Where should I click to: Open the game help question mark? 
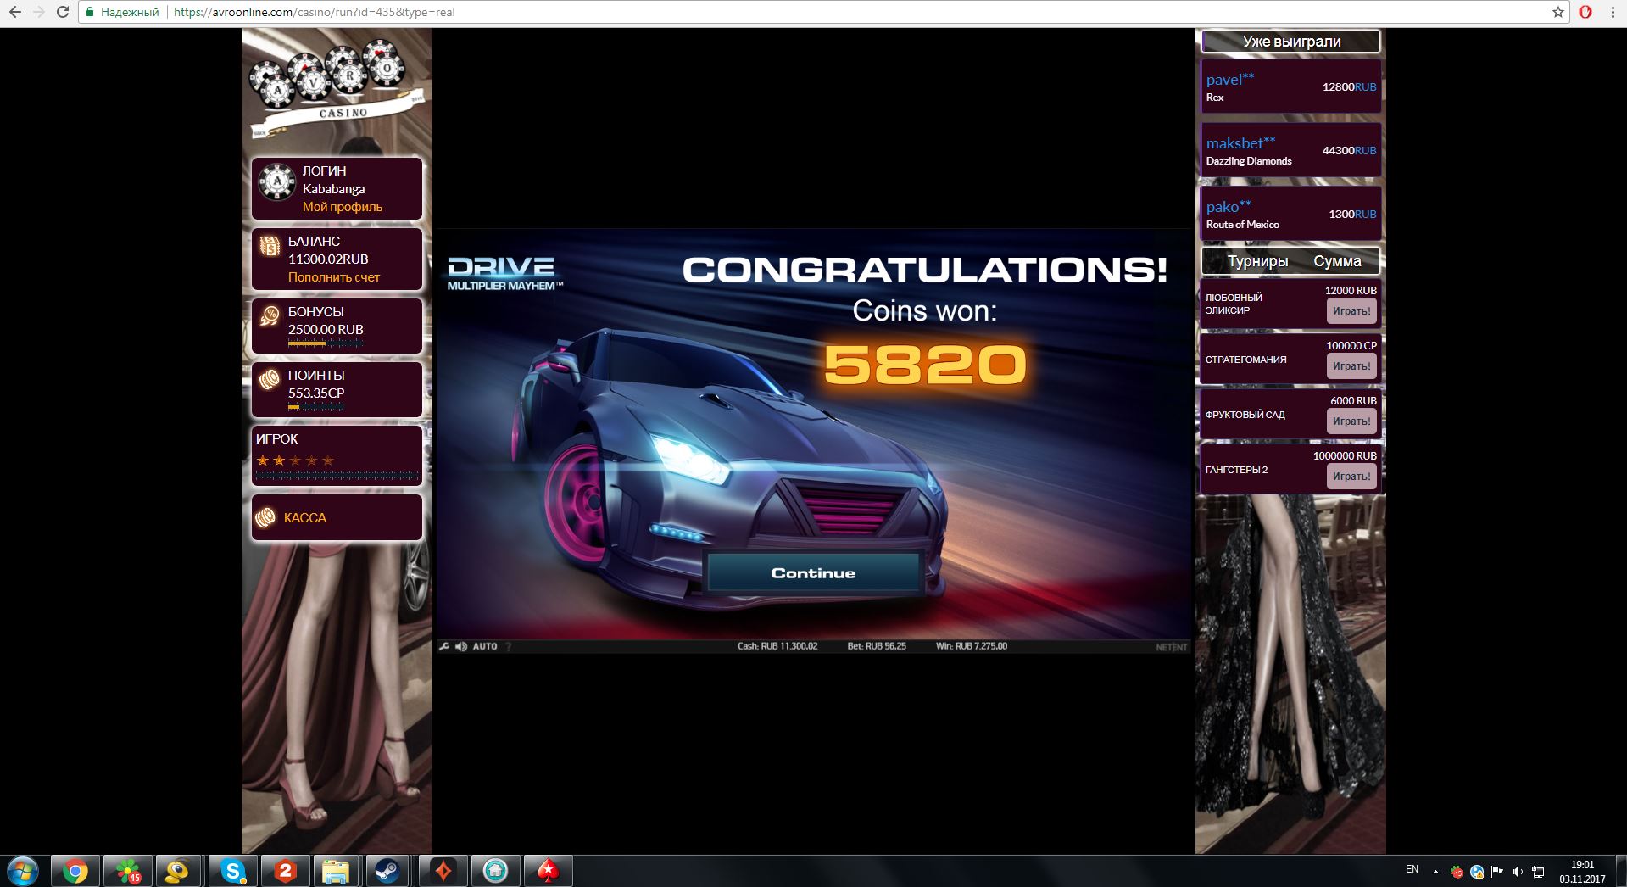click(x=509, y=646)
